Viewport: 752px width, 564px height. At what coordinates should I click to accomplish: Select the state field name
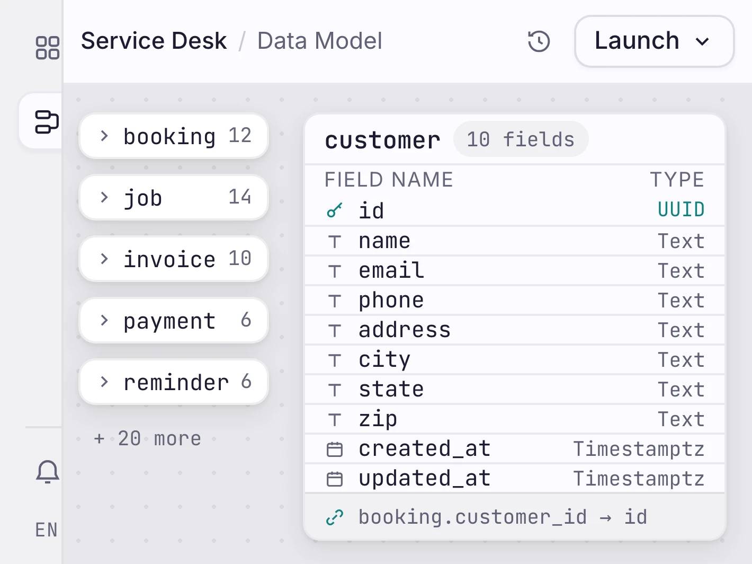coord(391,390)
